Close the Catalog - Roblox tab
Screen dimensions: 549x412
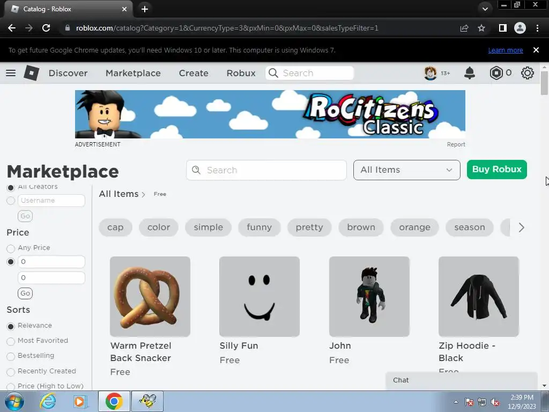tap(124, 9)
